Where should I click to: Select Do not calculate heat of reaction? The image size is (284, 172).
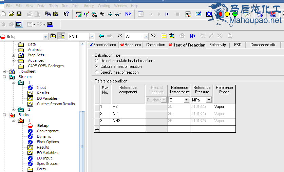pos(97,61)
